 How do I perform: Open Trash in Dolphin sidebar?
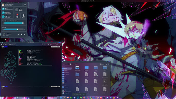67,83
